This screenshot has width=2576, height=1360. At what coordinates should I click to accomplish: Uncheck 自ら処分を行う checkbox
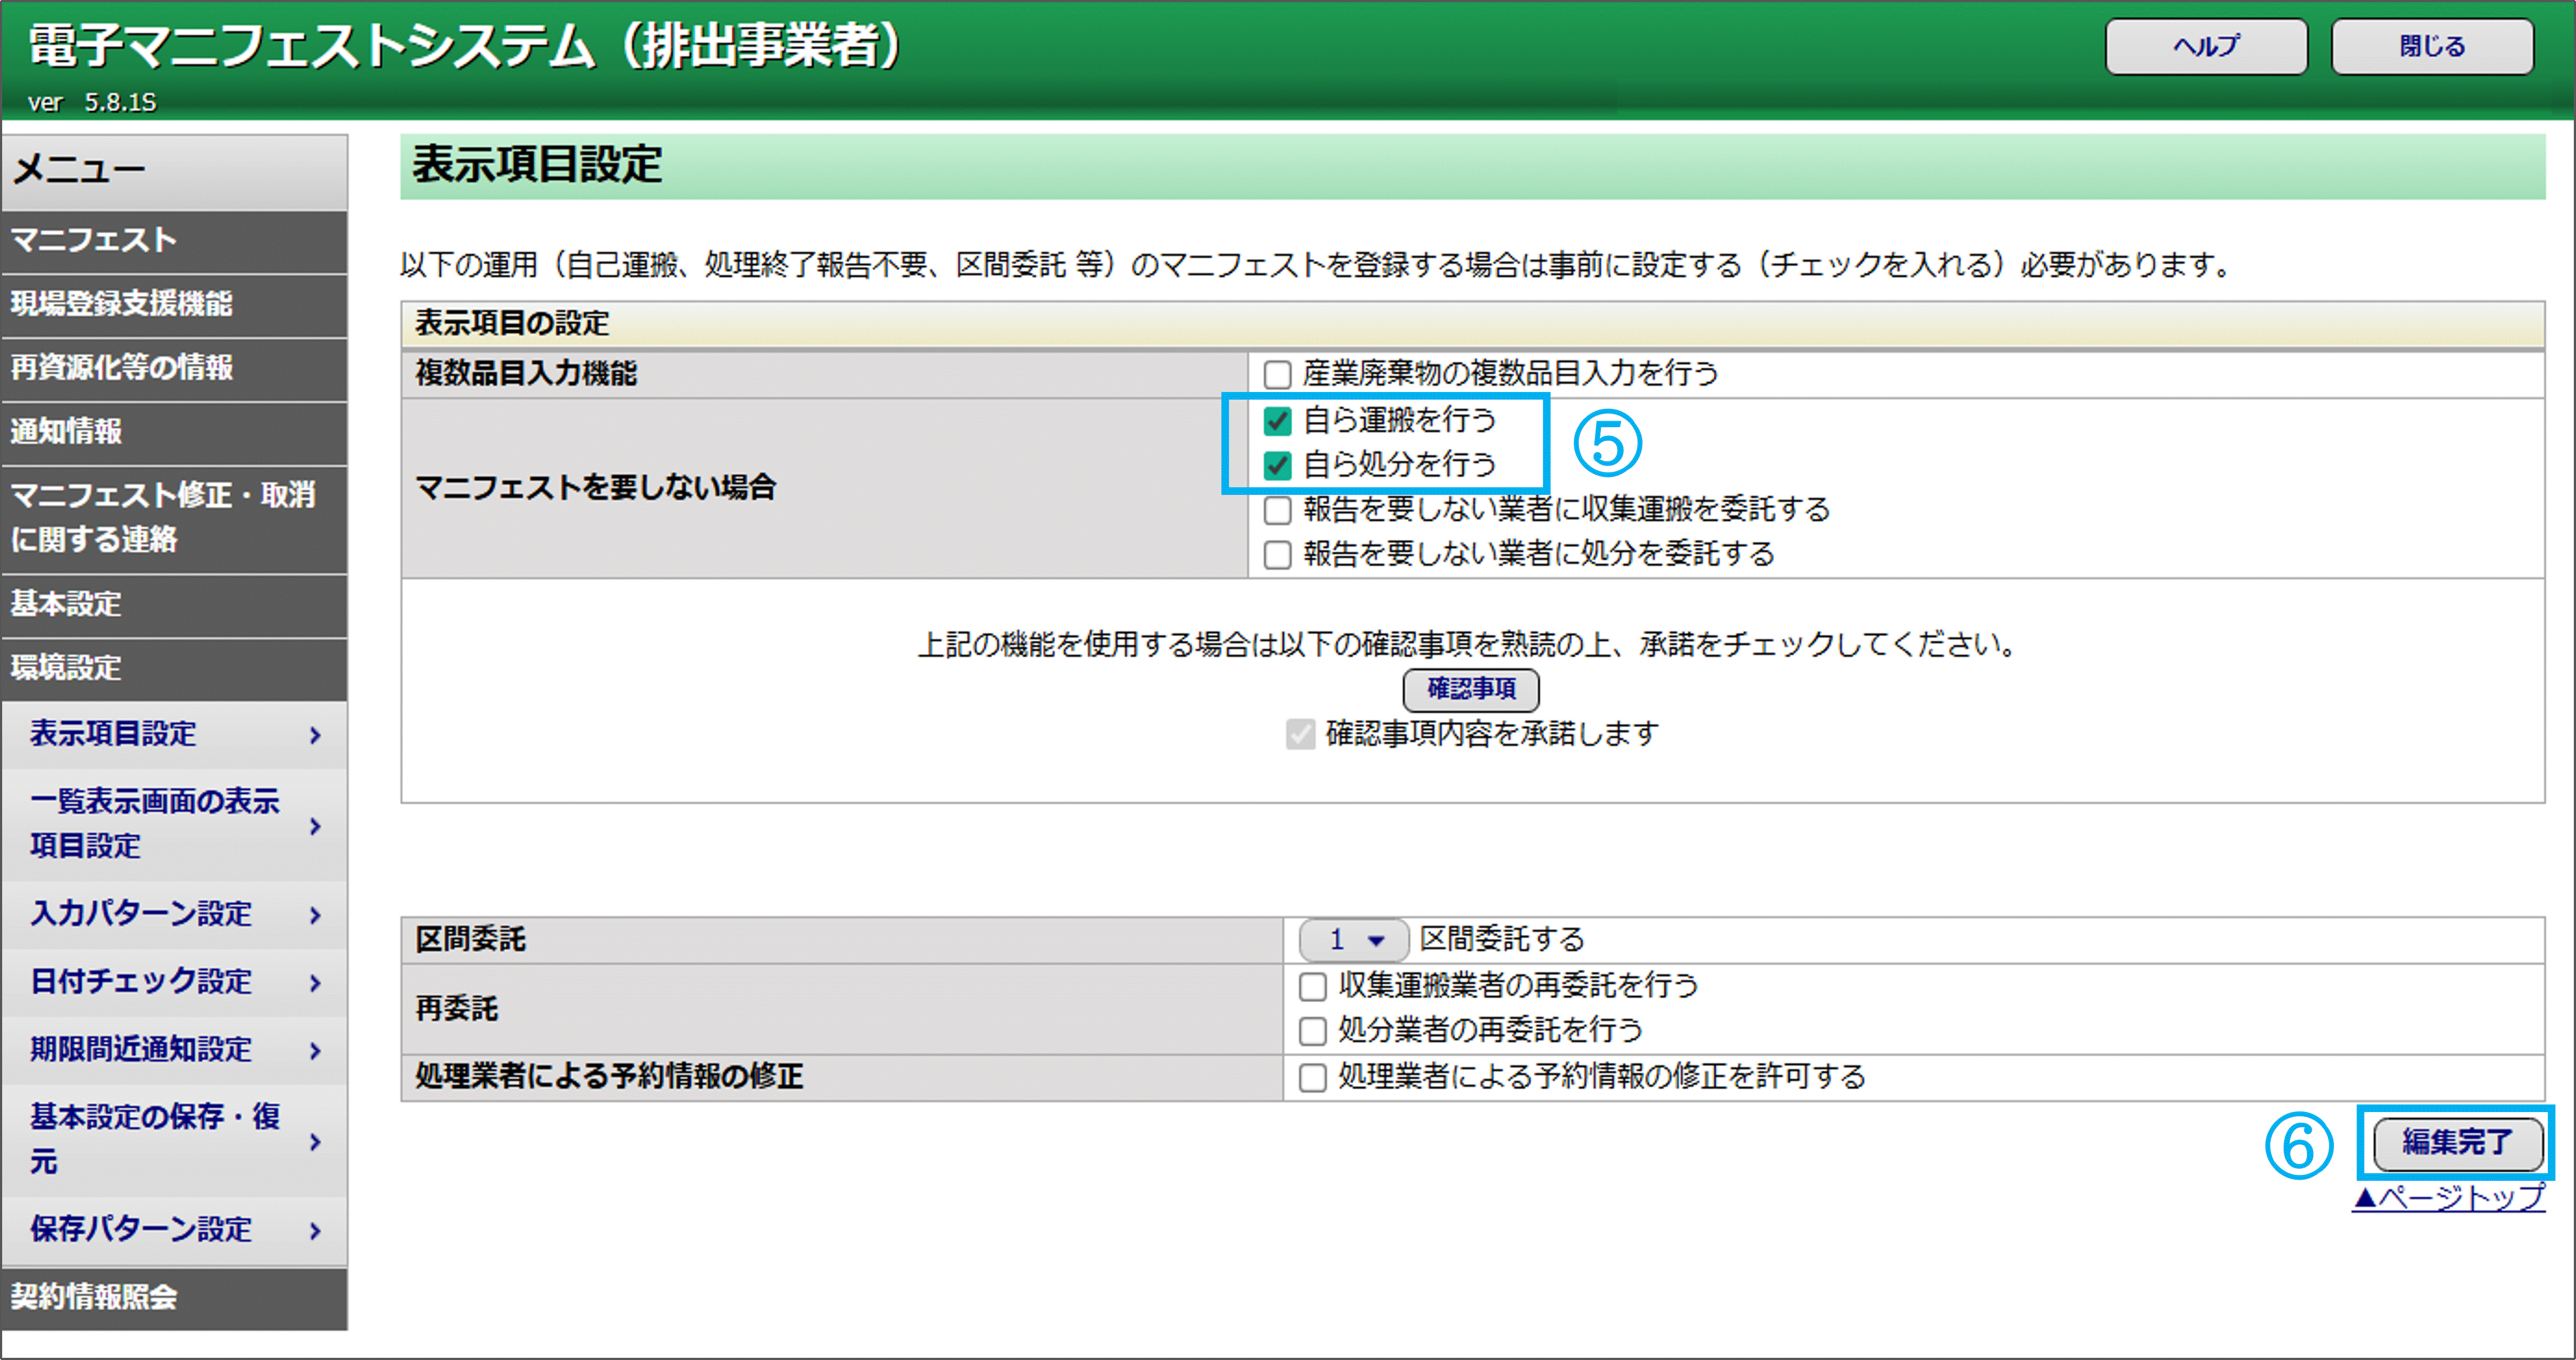[x=1277, y=465]
